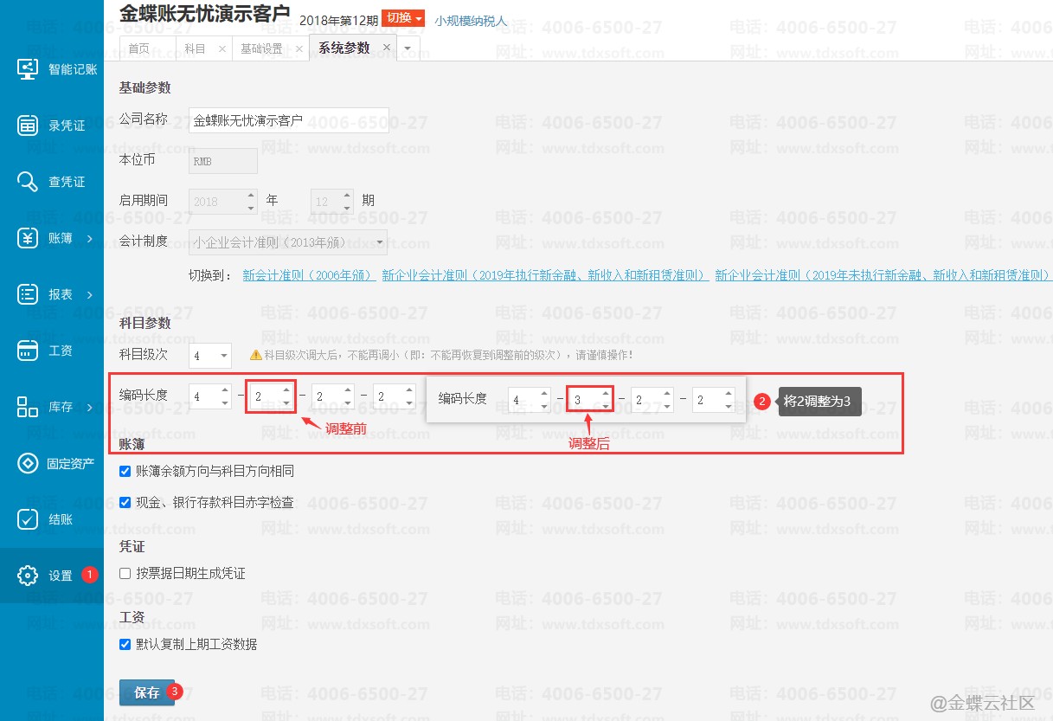
Task: Click the 金蝶账无忧演示客户 header title
Action: [x=204, y=15]
